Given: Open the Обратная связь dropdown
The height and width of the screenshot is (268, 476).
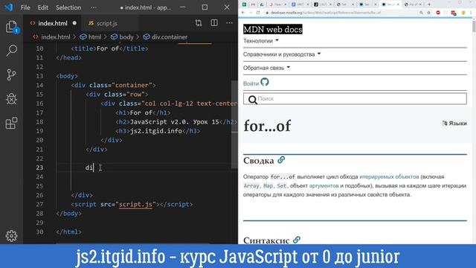Looking at the screenshot, I should [x=266, y=68].
